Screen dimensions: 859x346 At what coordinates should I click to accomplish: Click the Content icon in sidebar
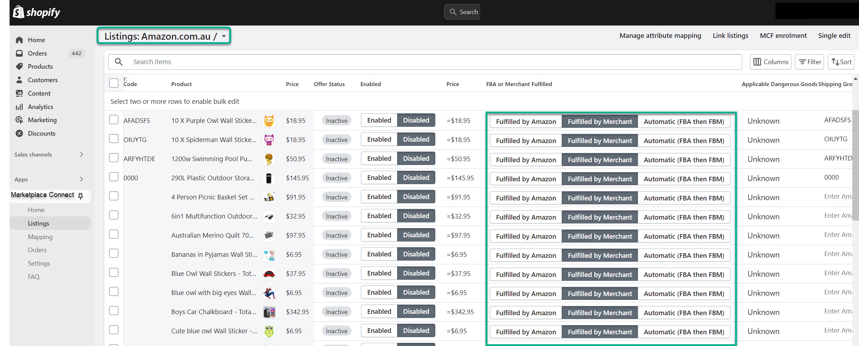19,93
